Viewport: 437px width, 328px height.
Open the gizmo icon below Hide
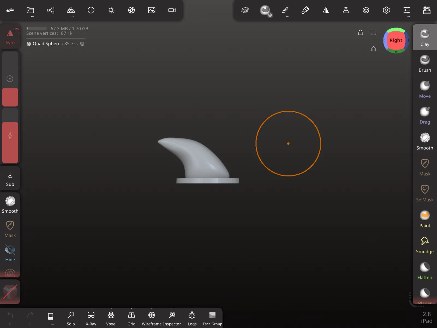(x=10, y=273)
